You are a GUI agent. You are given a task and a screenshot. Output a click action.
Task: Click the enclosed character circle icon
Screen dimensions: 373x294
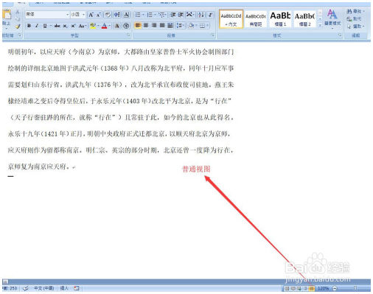coord(126,26)
